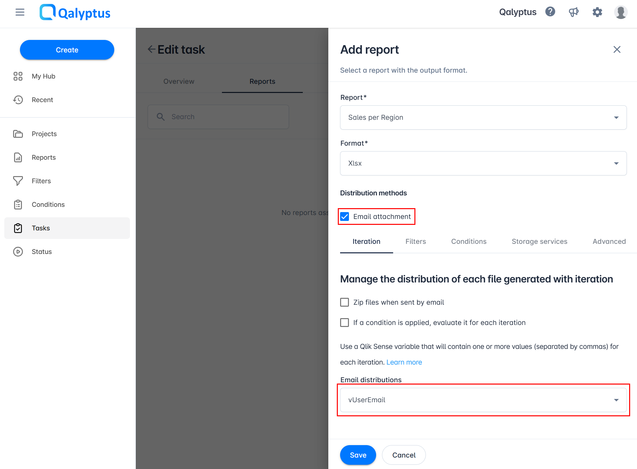
Task: Save the report configuration
Action: [x=358, y=455]
